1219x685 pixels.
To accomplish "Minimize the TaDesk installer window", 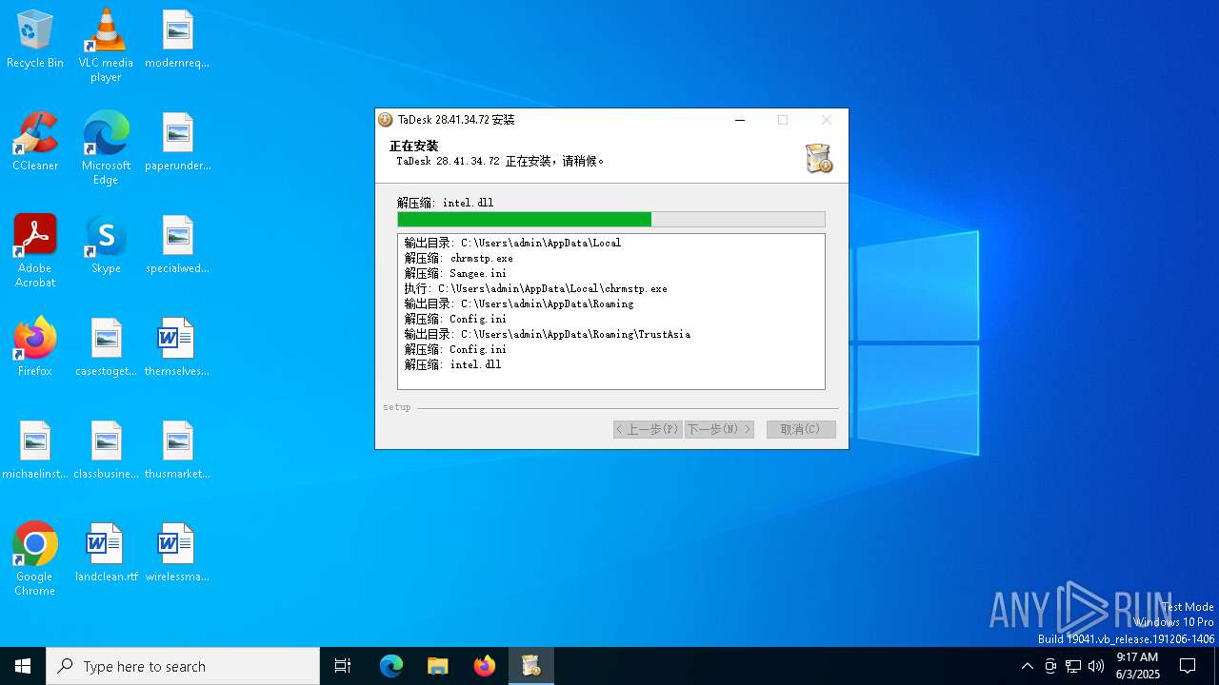I will (740, 120).
